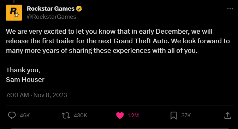
Task: Click the Nov 8, 2023 date
Action: 50,95
